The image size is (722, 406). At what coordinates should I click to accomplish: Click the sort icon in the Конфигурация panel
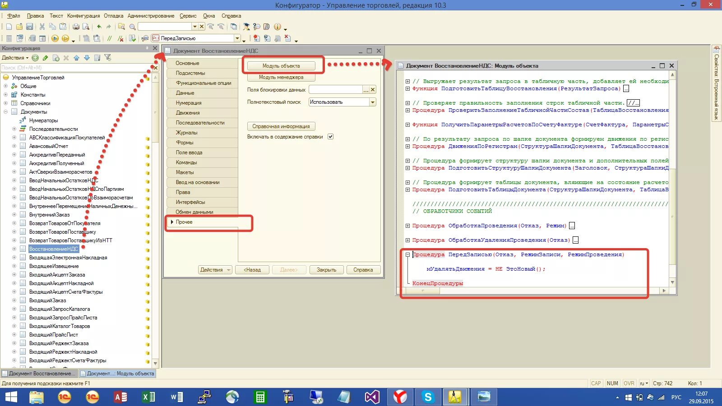(x=97, y=58)
